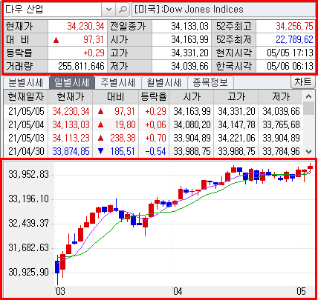
Task: Open the 주별시세 tab
Action: (118, 82)
